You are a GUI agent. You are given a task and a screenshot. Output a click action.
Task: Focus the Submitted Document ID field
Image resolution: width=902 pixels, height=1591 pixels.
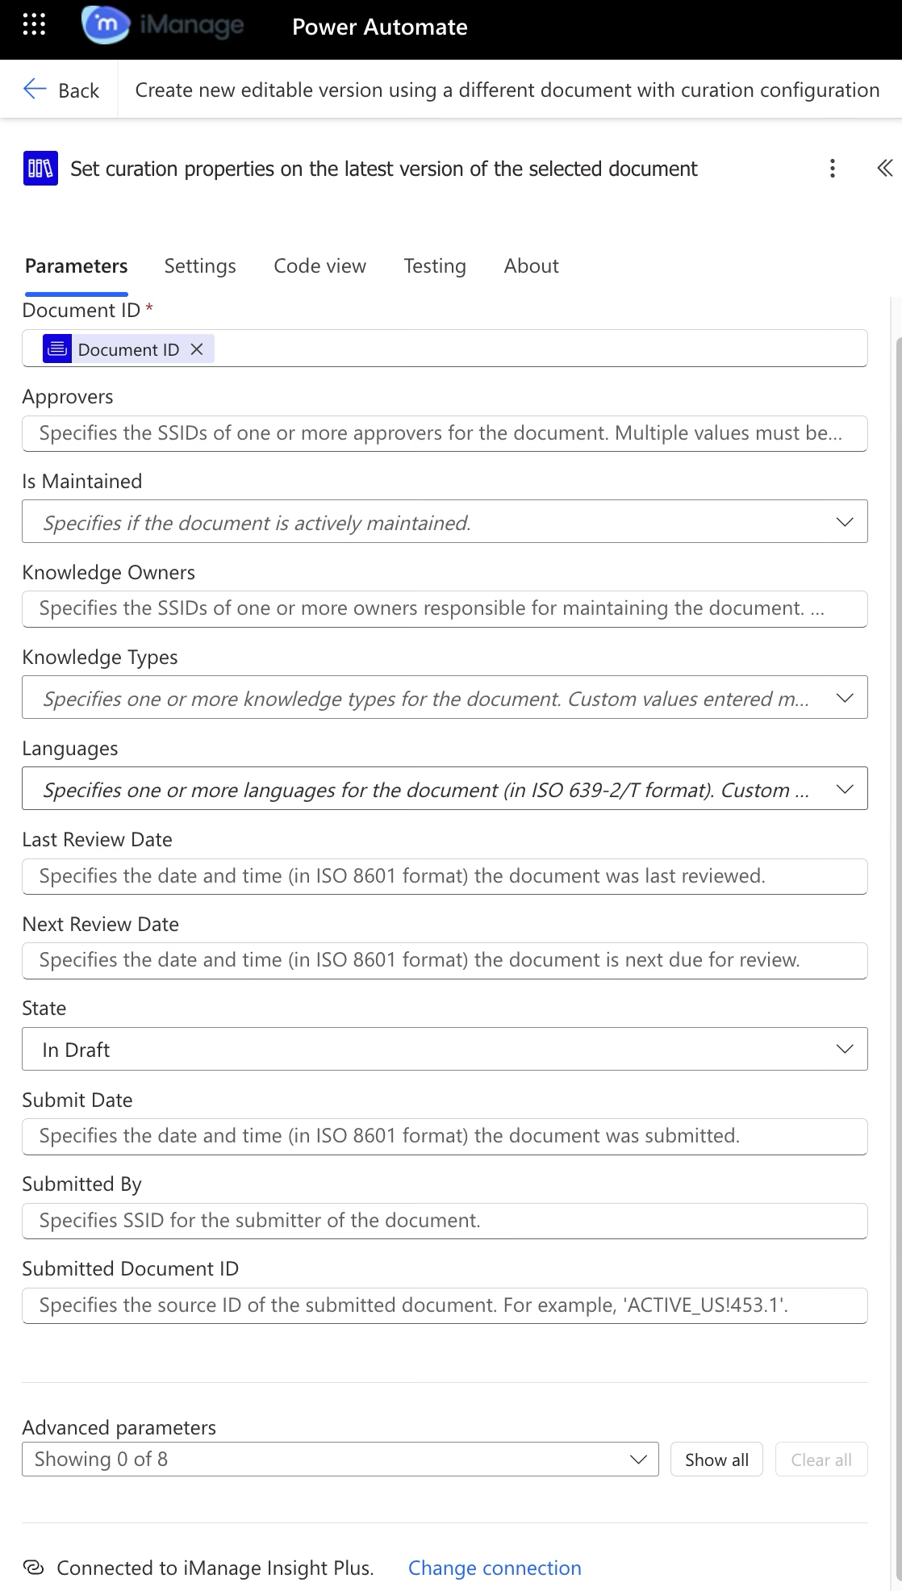point(445,1305)
